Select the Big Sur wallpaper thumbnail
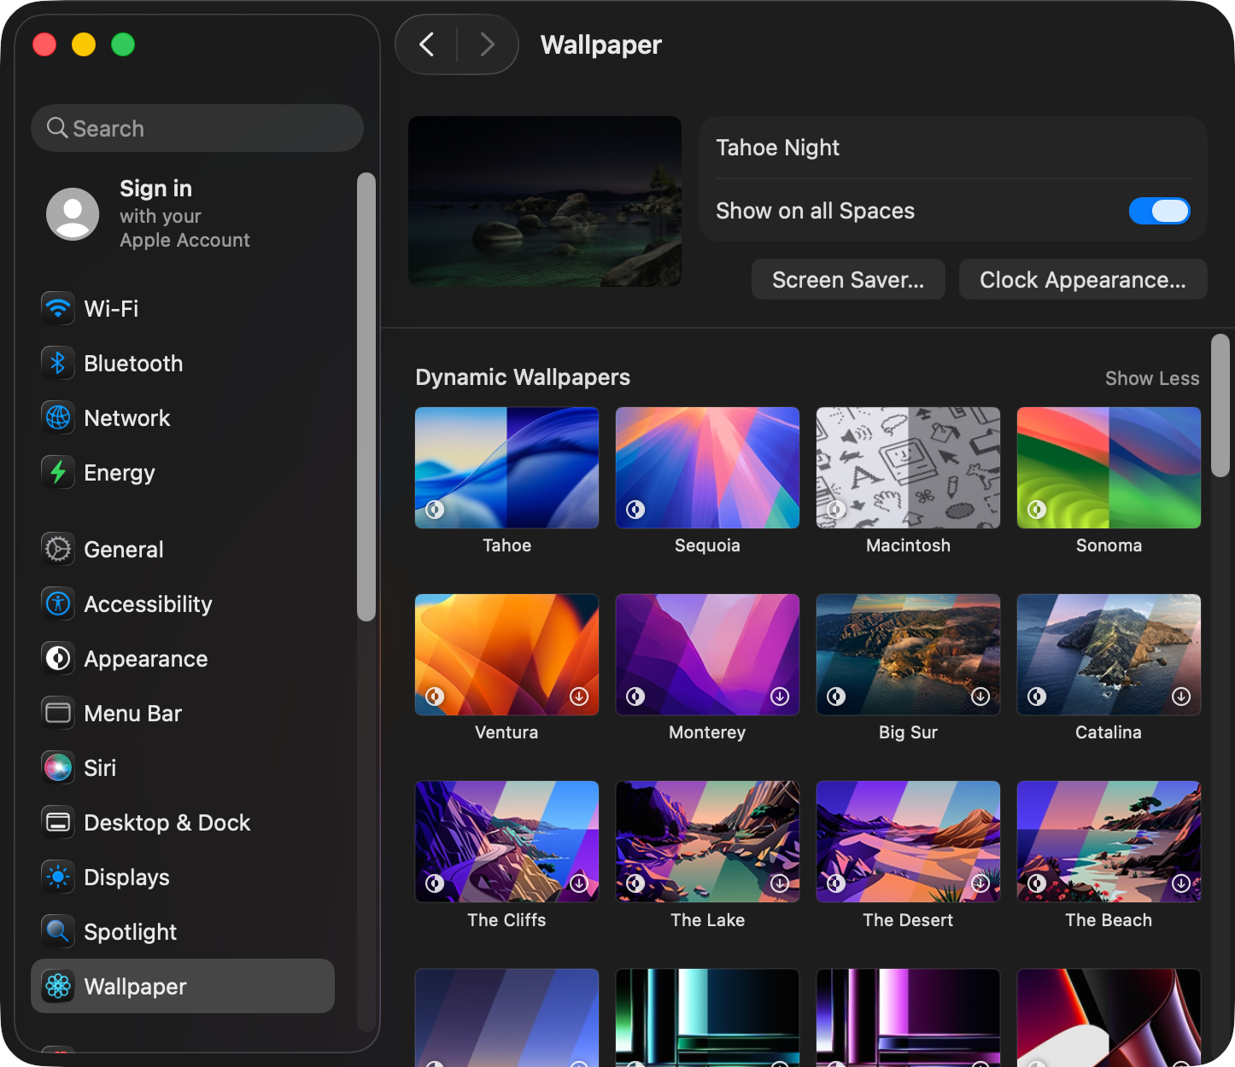Image resolution: width=1235 pixels, height=1067 pixels. 908,655
